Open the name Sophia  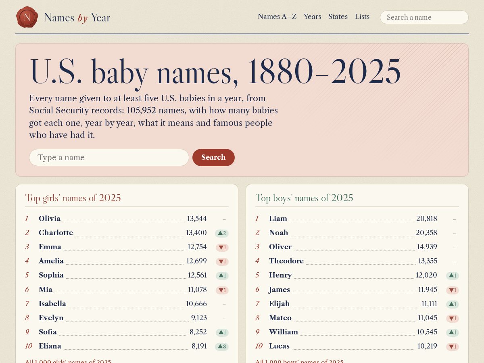coord(51,275)
